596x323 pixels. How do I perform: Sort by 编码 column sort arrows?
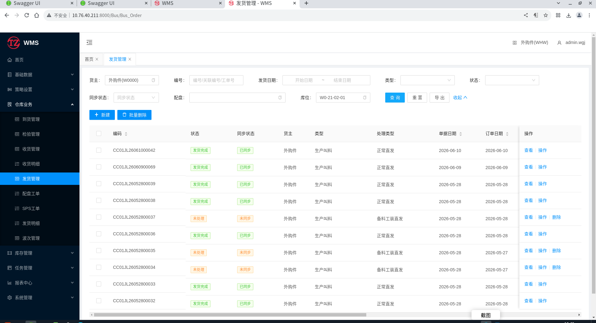[126, 134]
